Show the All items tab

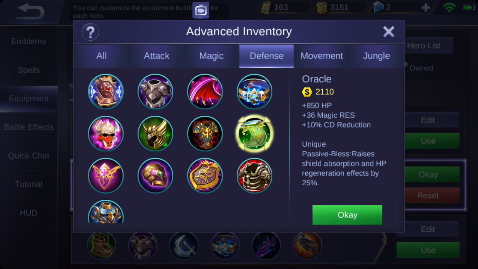pyautogui.click(x=102, y=56)
